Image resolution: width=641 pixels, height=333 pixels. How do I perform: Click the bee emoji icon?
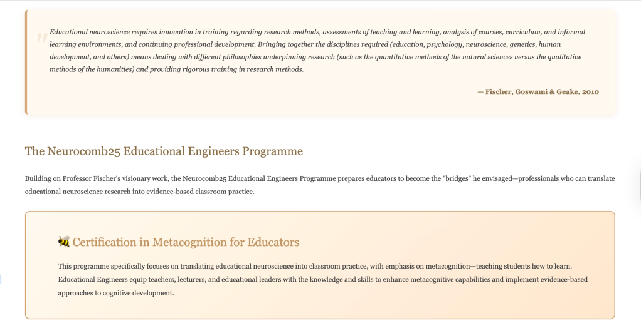coord(64,242)
